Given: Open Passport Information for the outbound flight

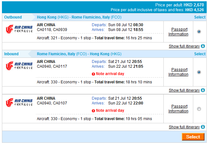Looking at the screenshot, I should tap(179, 32).
